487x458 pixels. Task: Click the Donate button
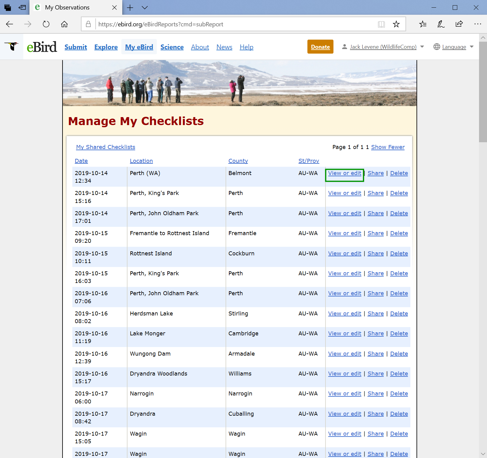point(320,47)
